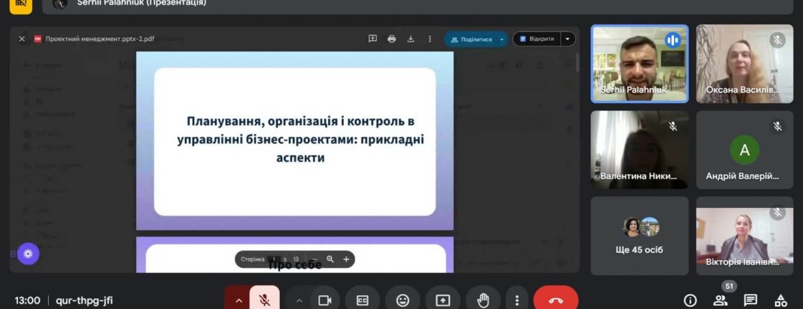
Task: Select Serhii Palahniuk's video tile
Action: point(640,64)
